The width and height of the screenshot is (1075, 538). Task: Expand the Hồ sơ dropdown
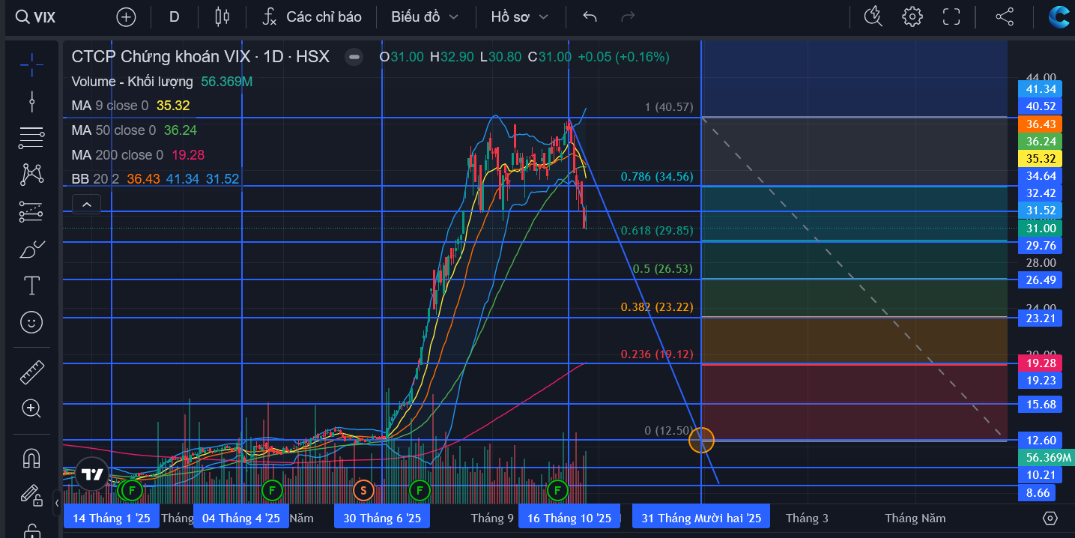pyautogui.click(x=519, y=16)
